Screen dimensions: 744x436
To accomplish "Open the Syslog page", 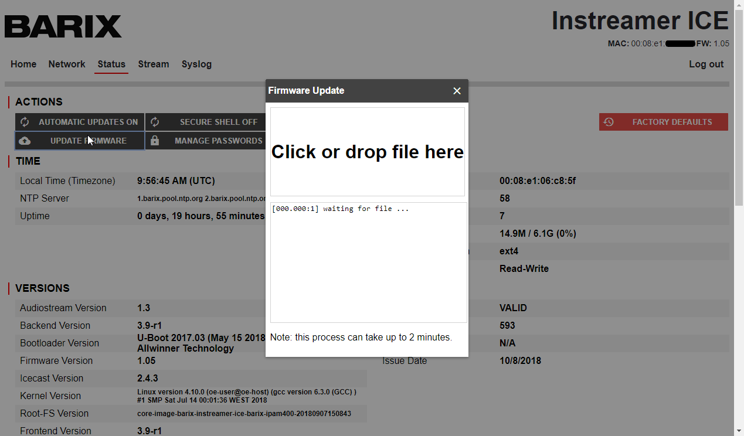I will [x=196, y=64].
